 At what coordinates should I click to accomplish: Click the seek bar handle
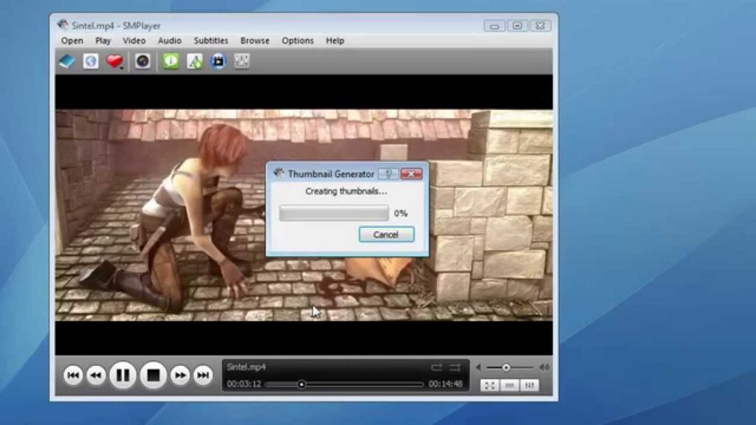point(301,384)
